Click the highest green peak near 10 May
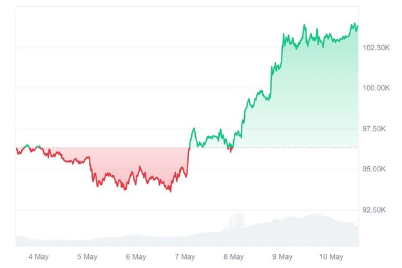This screenshot has width=402, height=268. 353,24
